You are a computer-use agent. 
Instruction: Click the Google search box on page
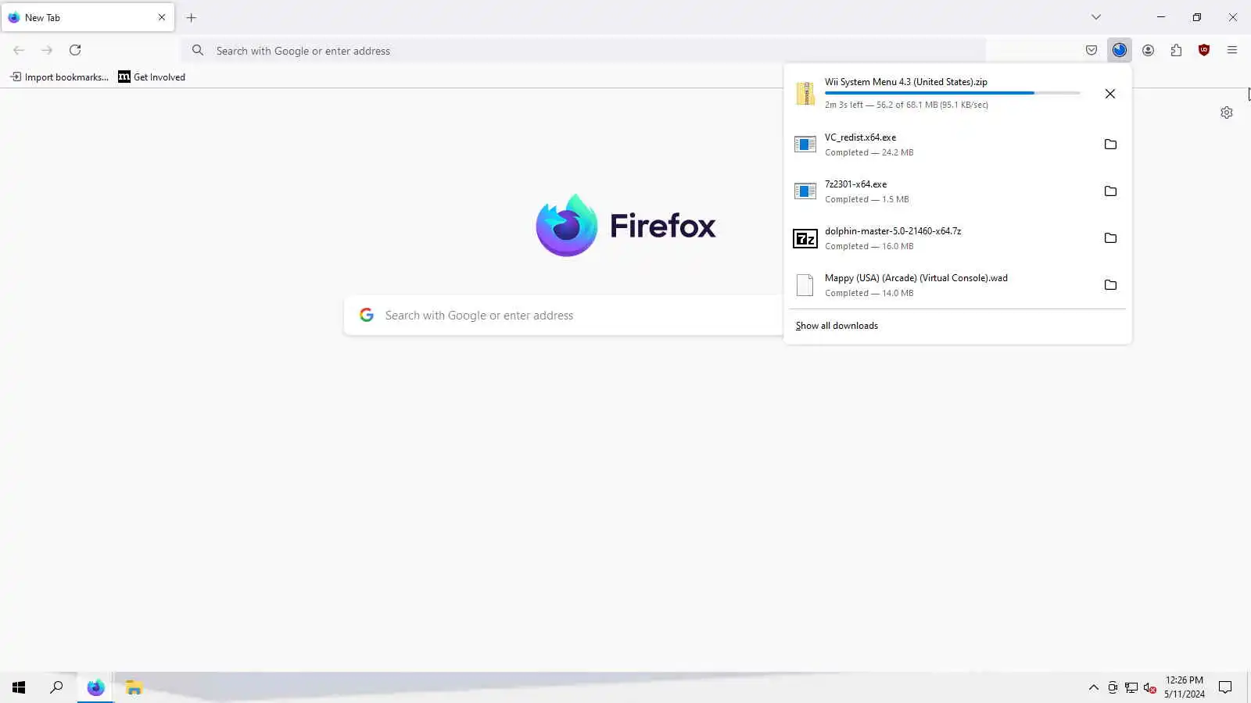pos(565,316)
